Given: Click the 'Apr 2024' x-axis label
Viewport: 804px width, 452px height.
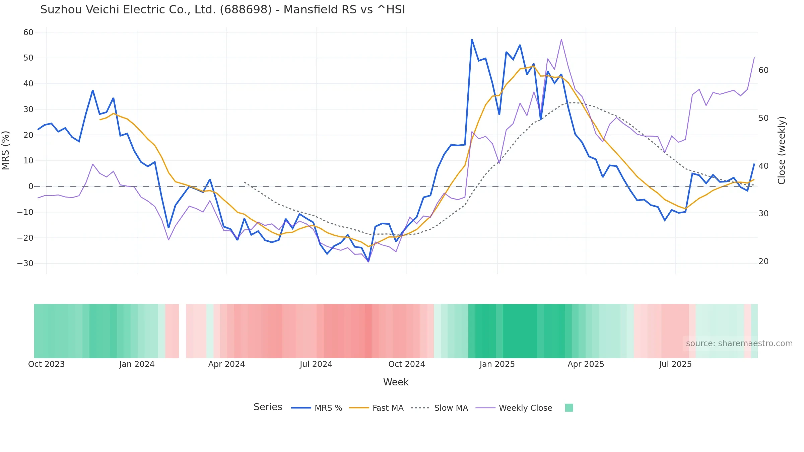Looking at the screenshot, I should 226,364.
